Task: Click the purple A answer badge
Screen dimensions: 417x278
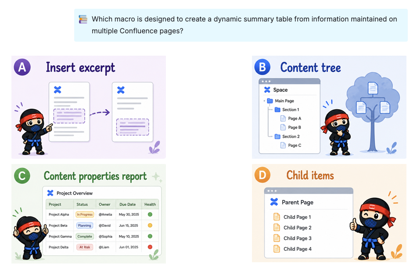Action: (22, 67)
